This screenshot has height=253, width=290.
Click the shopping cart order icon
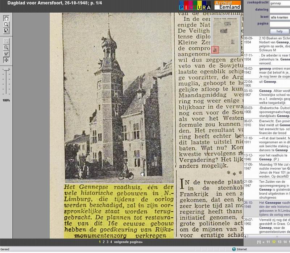(6, 54)
